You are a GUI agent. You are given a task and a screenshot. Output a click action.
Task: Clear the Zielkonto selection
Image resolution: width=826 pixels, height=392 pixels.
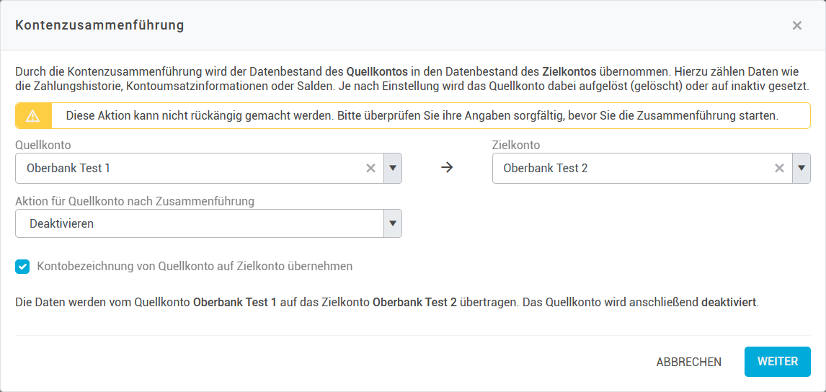click(779, 169)
